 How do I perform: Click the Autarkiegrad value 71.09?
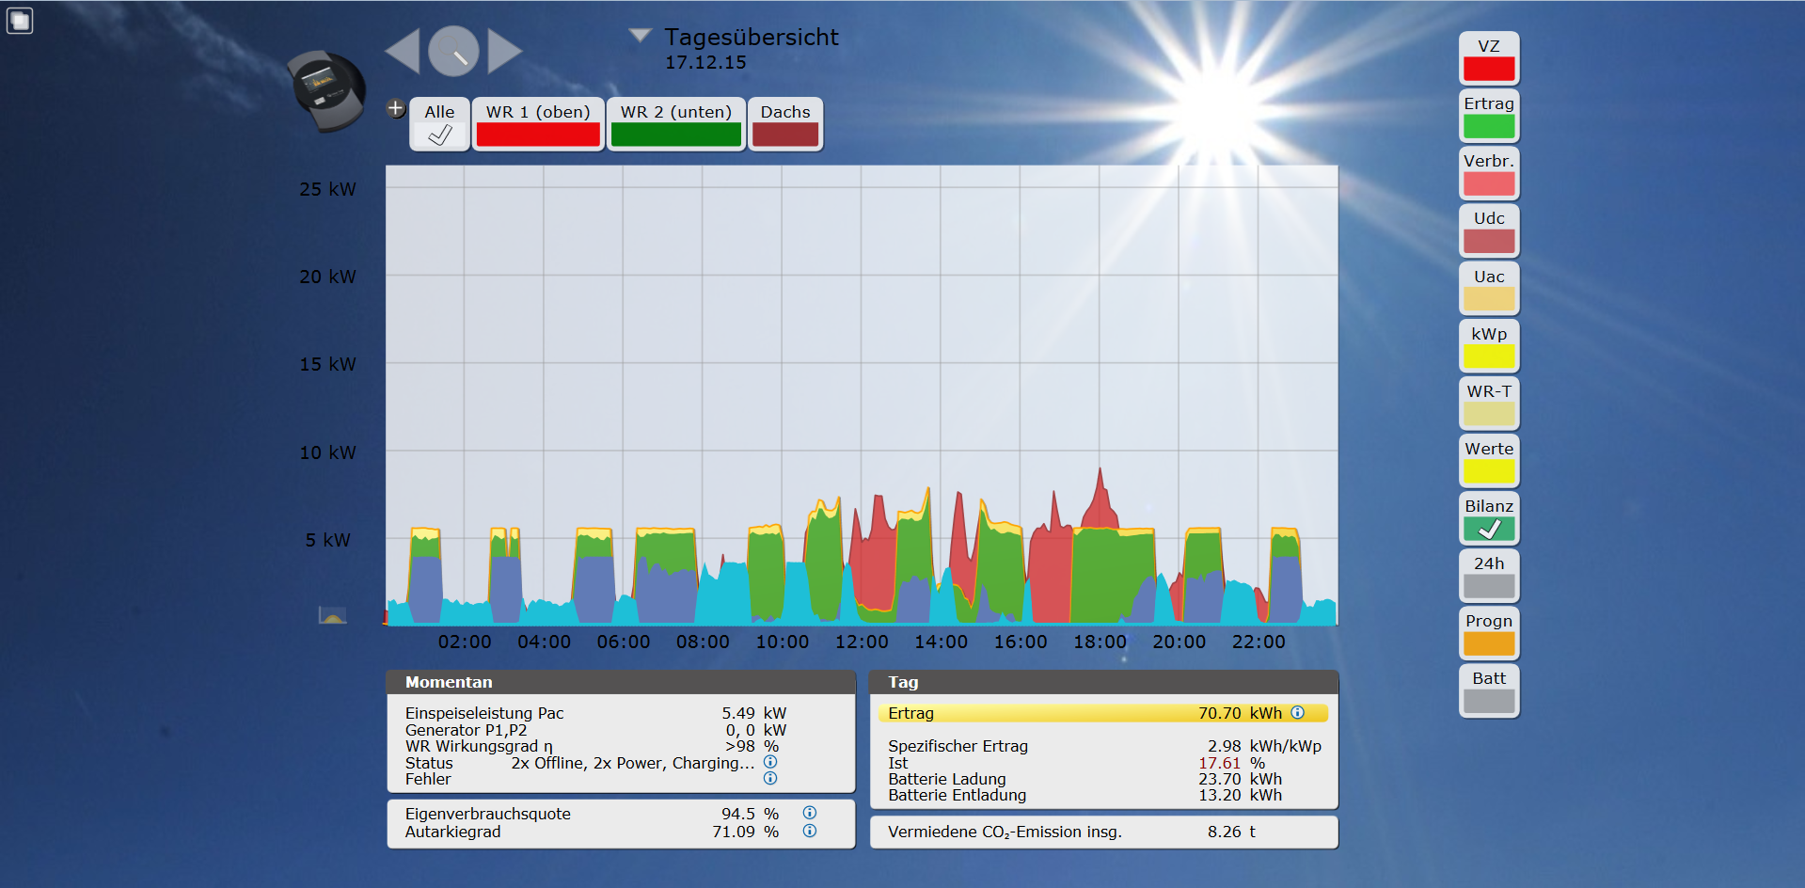734,832
